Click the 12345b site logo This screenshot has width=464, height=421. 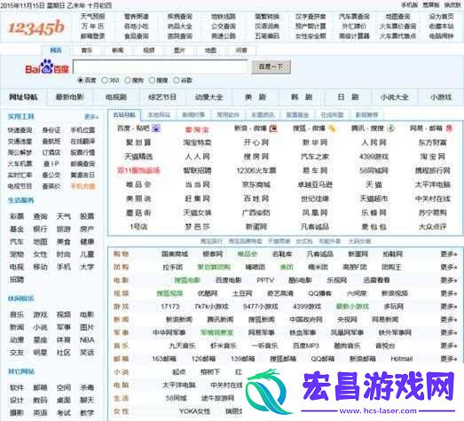[35, 27]
